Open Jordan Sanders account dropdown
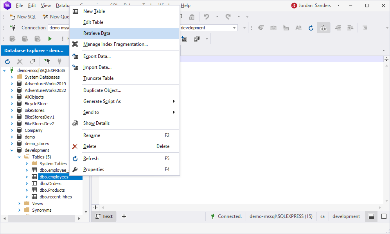 point(338,5)
